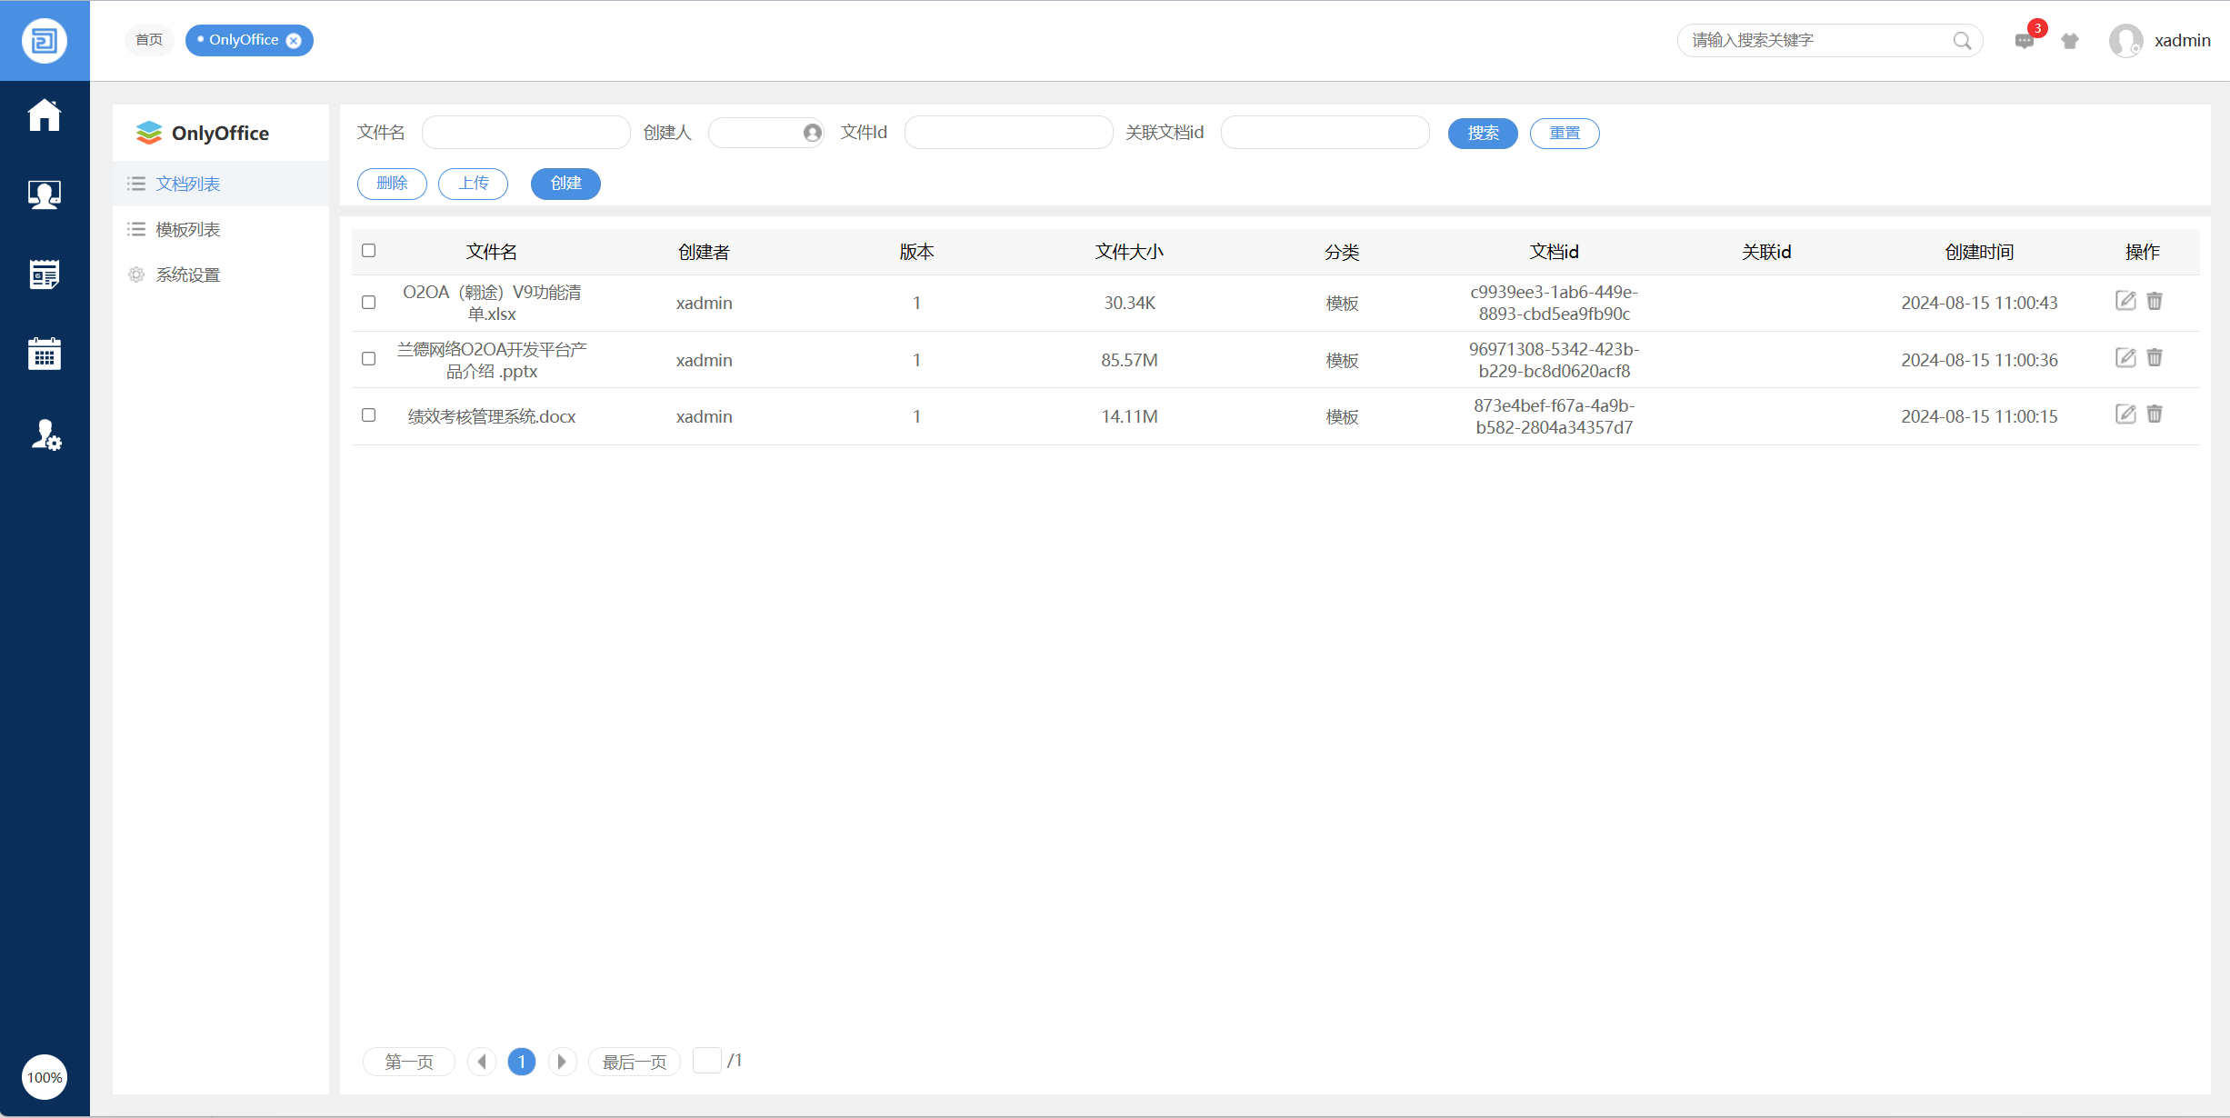
Task: Click the top search magnifier icon
Action: pyautogui.click(x=1962, y=41)
